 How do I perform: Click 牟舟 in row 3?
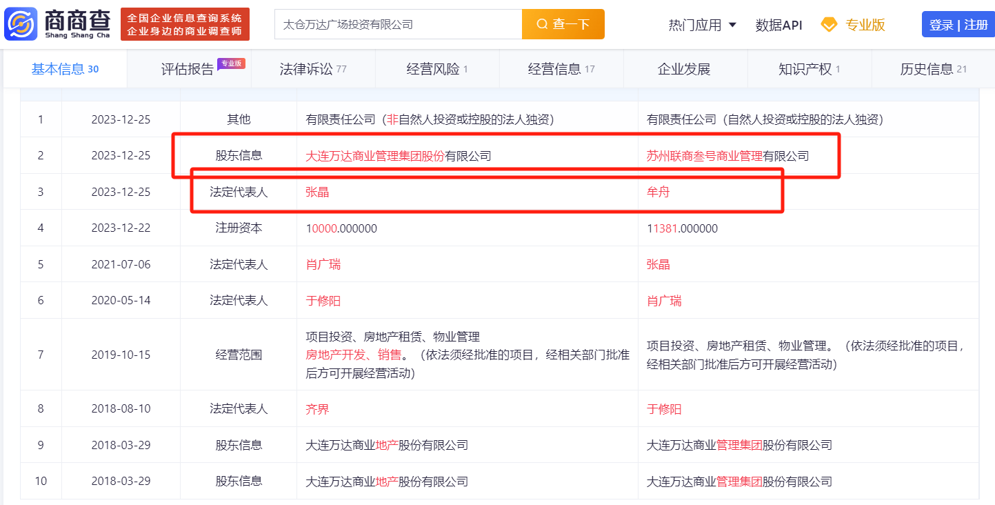(x=658, y=192)
